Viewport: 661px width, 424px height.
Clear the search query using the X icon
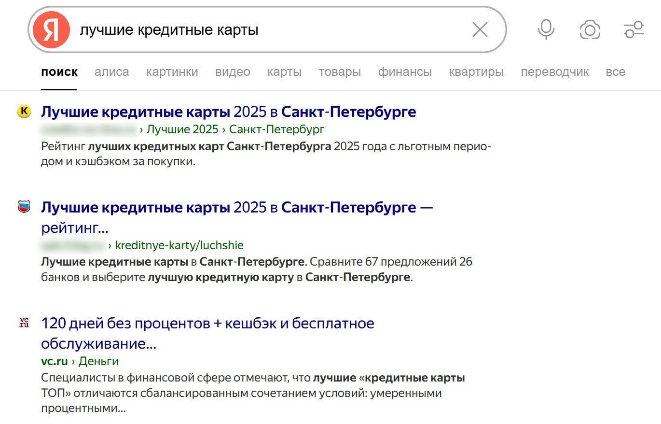(x=479, y=29)
